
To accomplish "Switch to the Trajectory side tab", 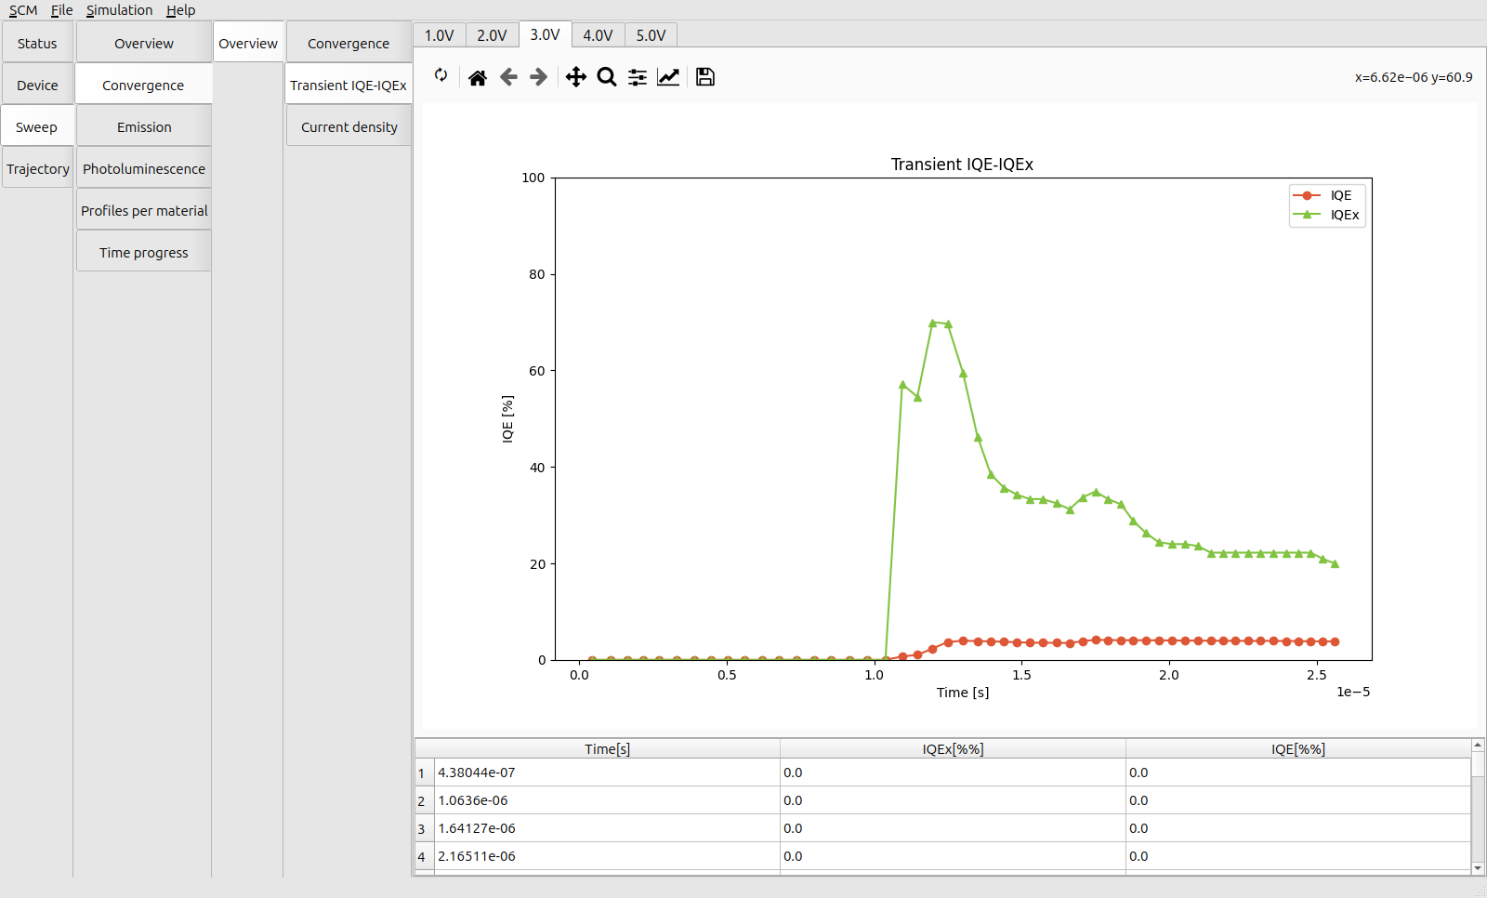I will [x=38, y=169].
